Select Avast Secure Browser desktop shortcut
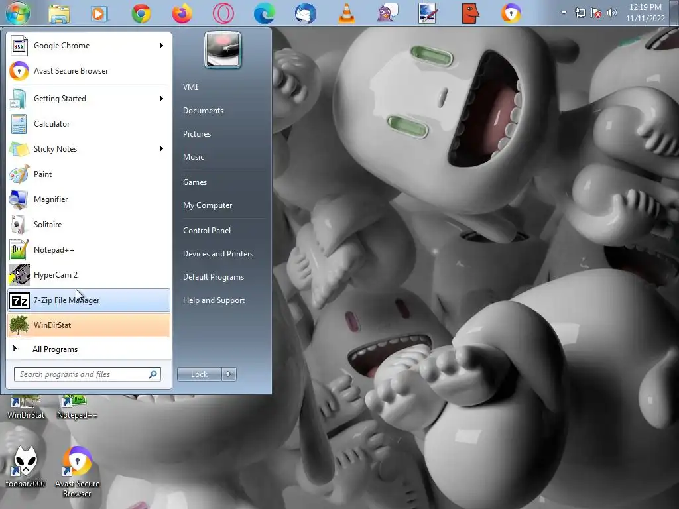This screenshot has width=679, height=509. pos(77,472)
